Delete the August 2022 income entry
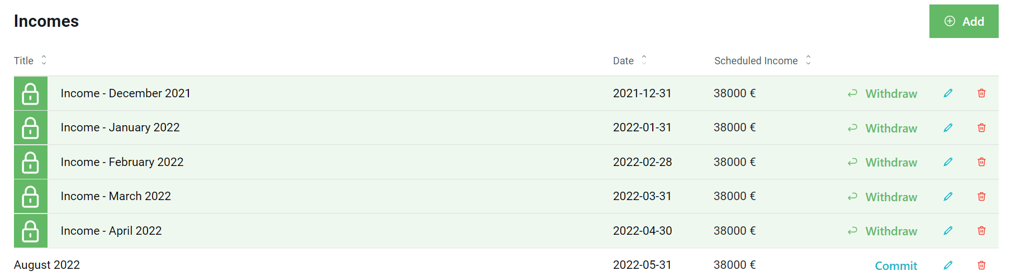Image resolution: width=1011 pixels, height=280 pixels. [x=981, y=265]
